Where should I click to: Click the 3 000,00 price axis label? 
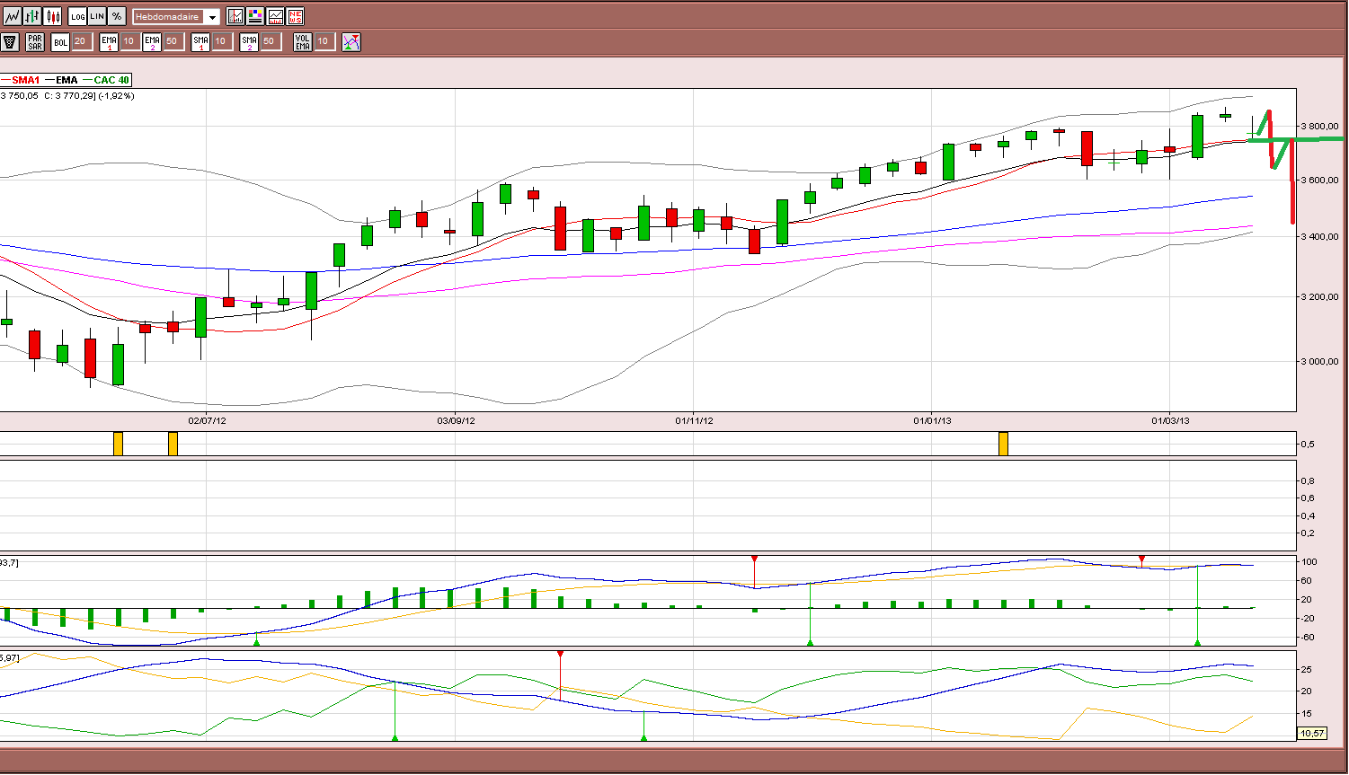pos(1320,362)
